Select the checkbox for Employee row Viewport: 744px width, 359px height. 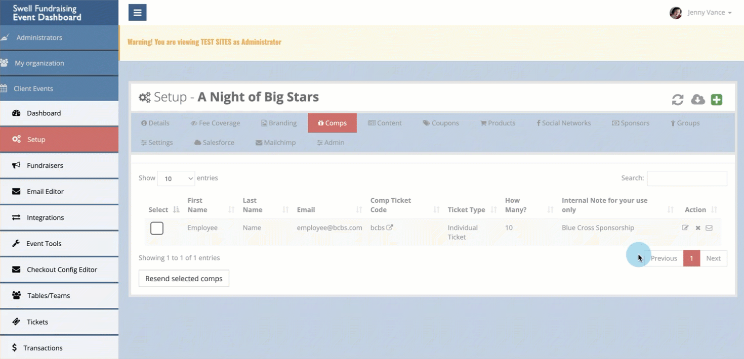tap(157, 228)
